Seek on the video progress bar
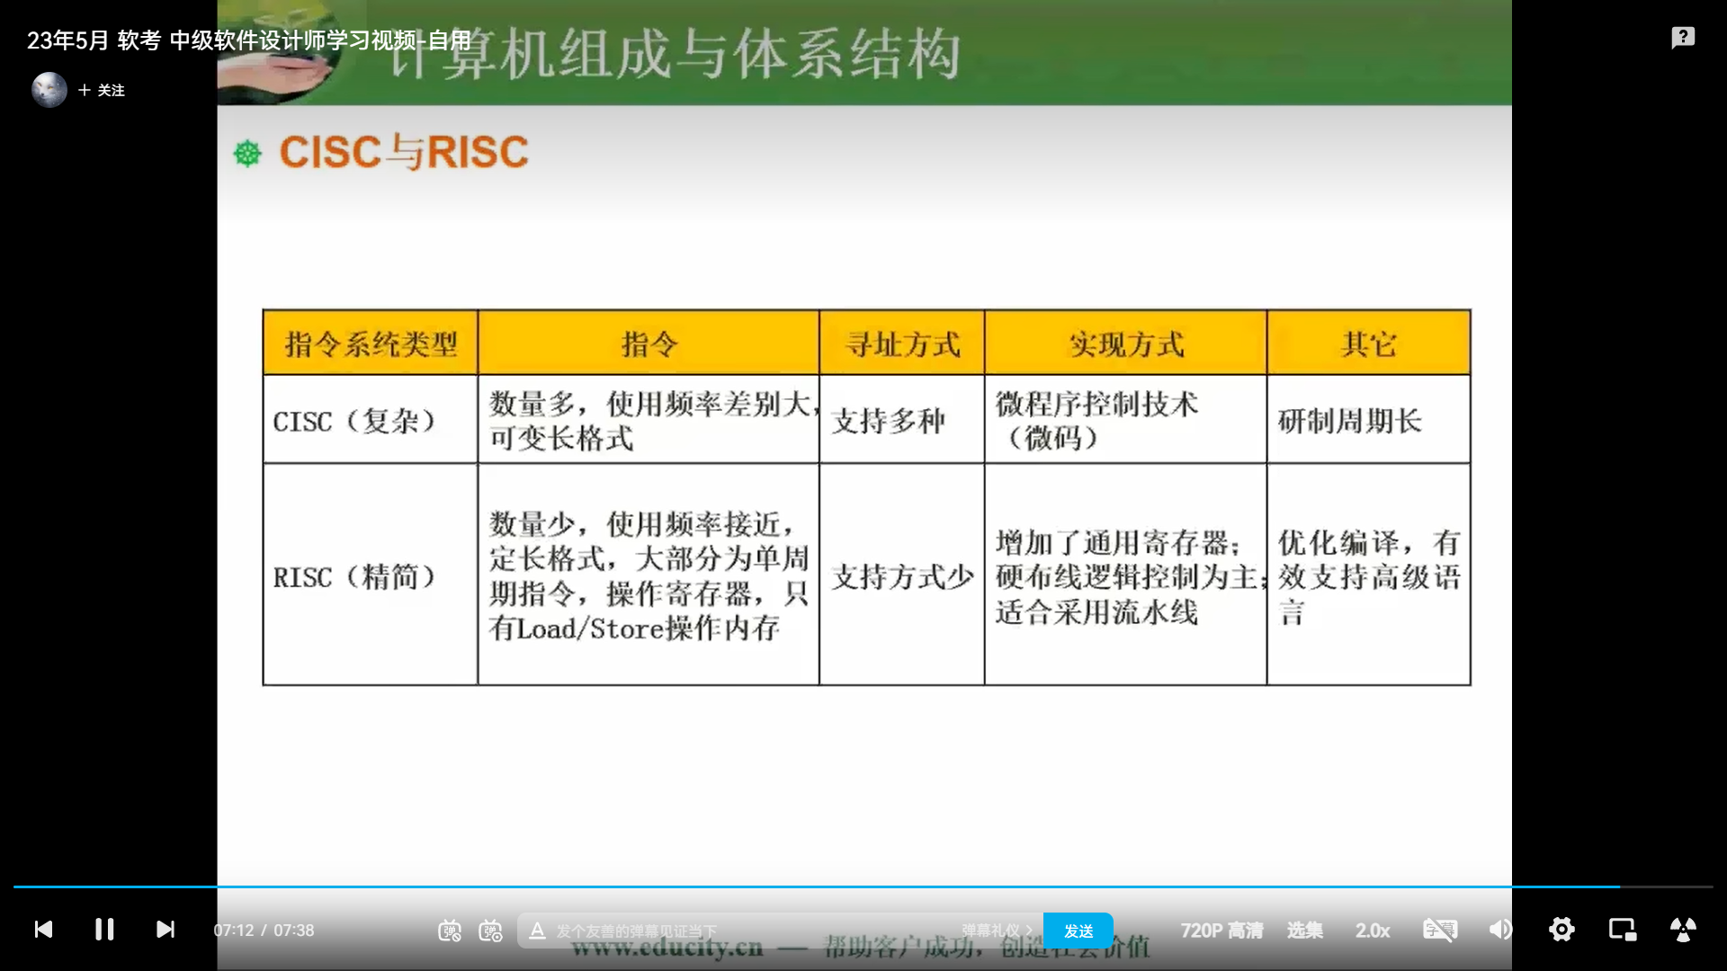 point(863,886)
